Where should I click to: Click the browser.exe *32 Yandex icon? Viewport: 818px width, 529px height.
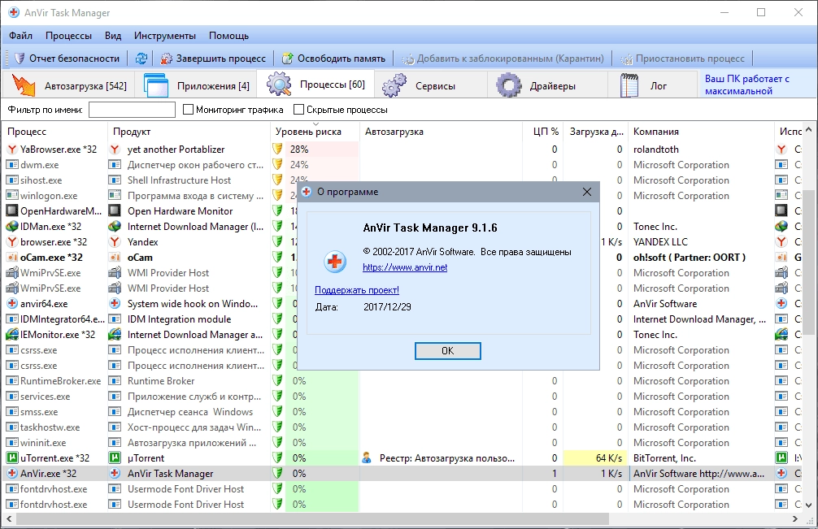[12, 242]
